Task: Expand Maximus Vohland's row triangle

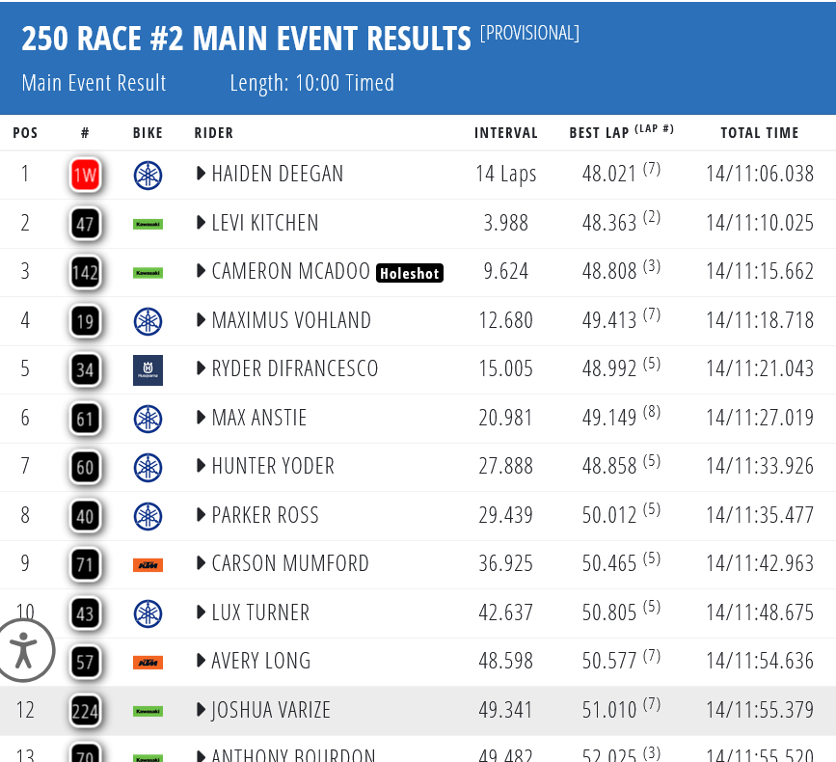Action: [201, 319]
